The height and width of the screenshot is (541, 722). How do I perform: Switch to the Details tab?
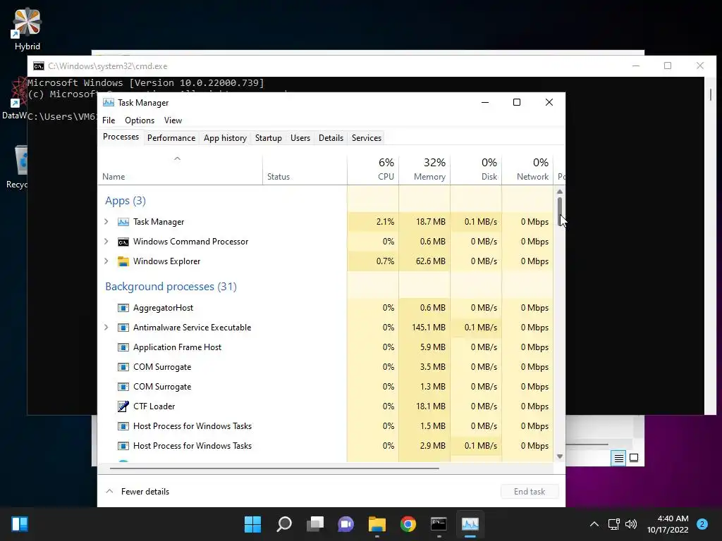(x=331, y=138)
